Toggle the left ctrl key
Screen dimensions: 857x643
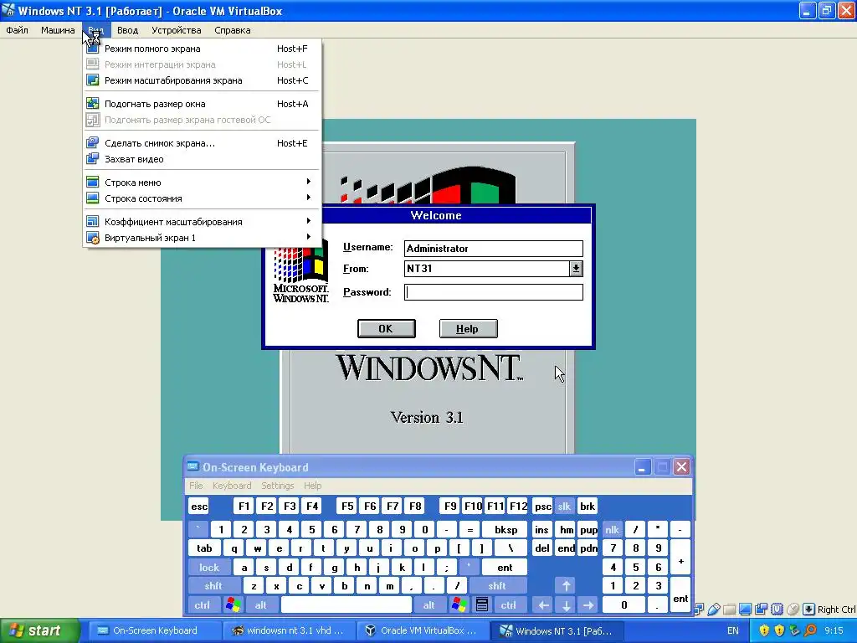[203, 604]
